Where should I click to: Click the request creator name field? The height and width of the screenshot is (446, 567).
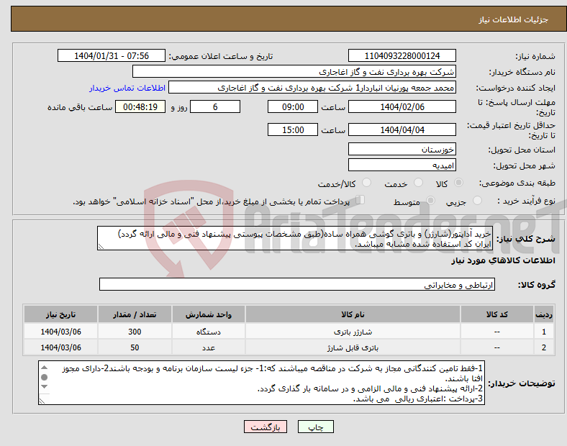(312, 88)
